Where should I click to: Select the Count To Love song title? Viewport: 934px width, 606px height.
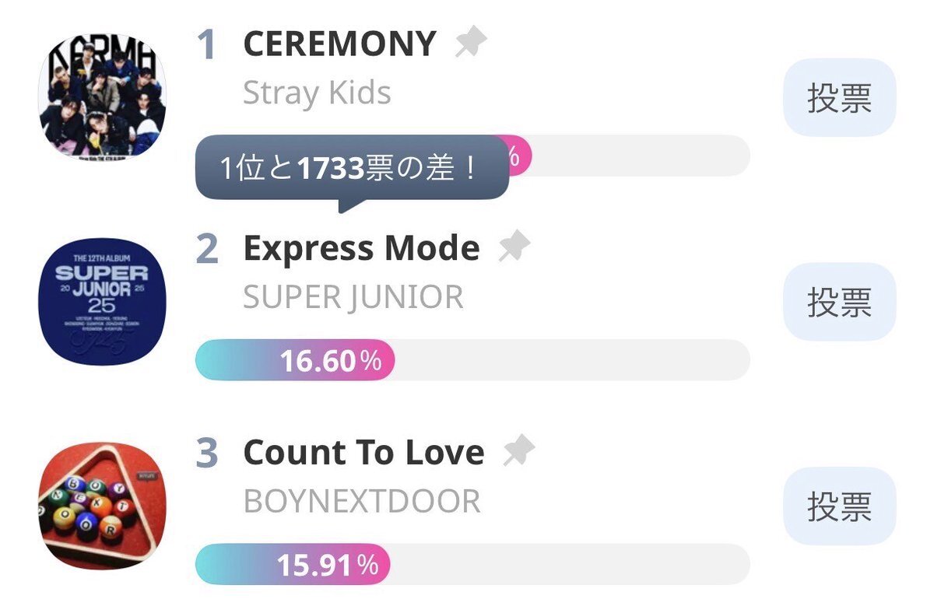[x=364, y=452]
